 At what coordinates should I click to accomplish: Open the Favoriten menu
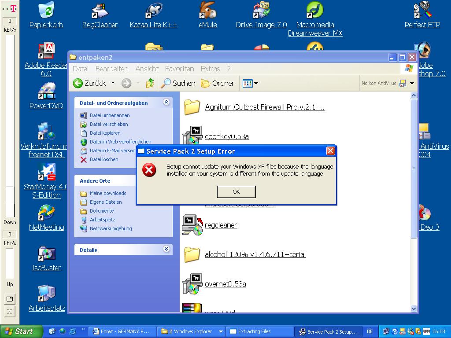[180, 69]
